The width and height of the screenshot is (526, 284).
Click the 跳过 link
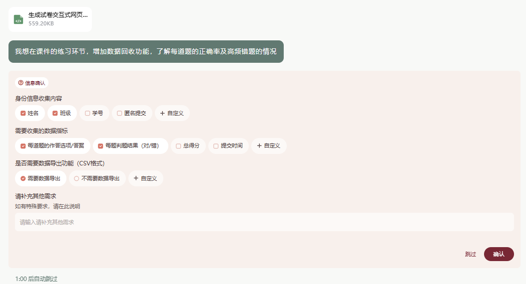[471, 254]
